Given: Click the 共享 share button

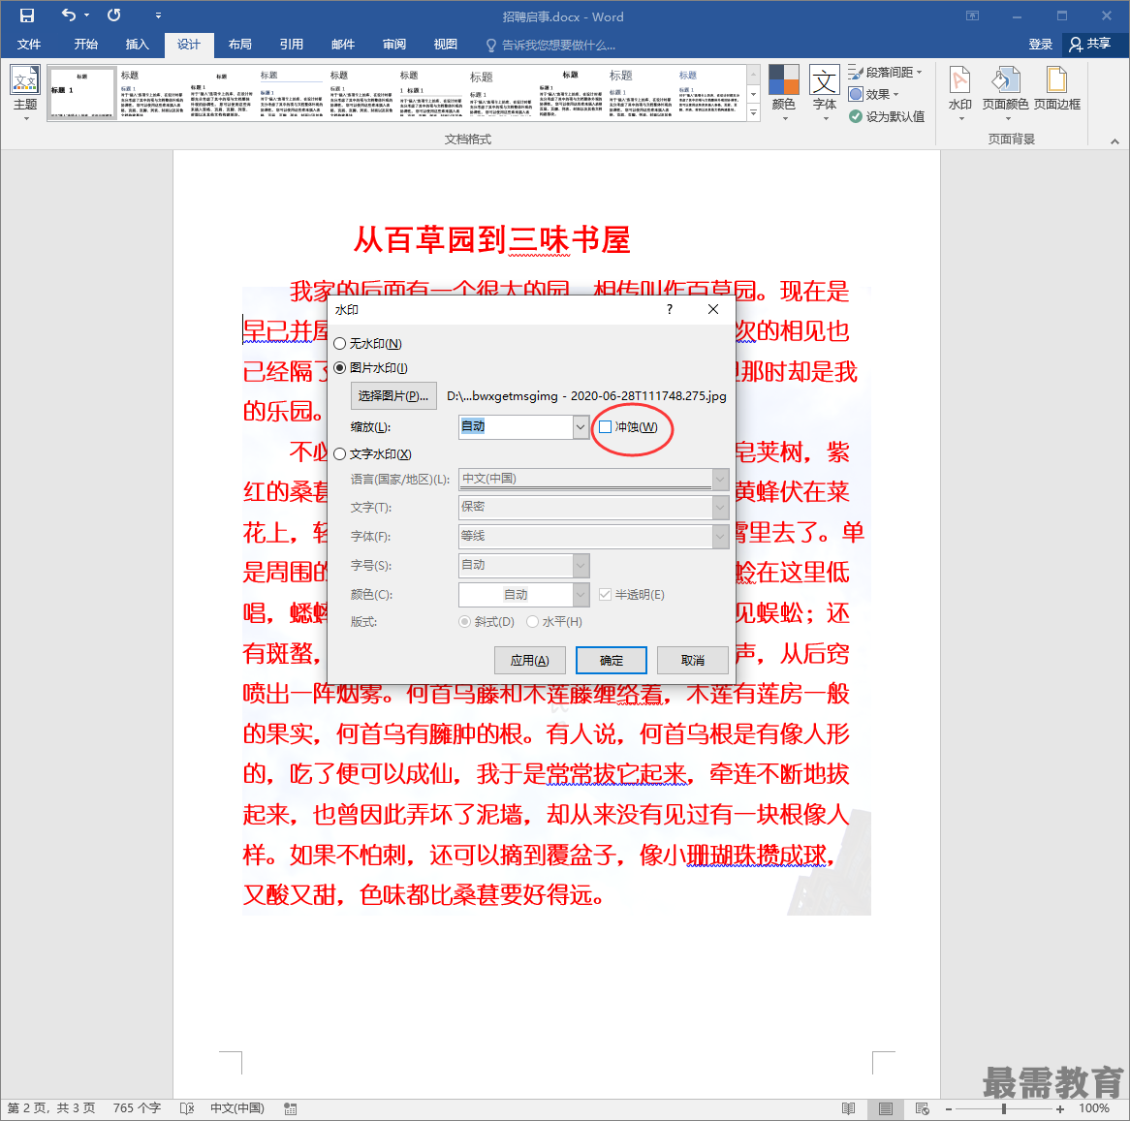Looking at the screenshot, I should [x=1089, y=44].
